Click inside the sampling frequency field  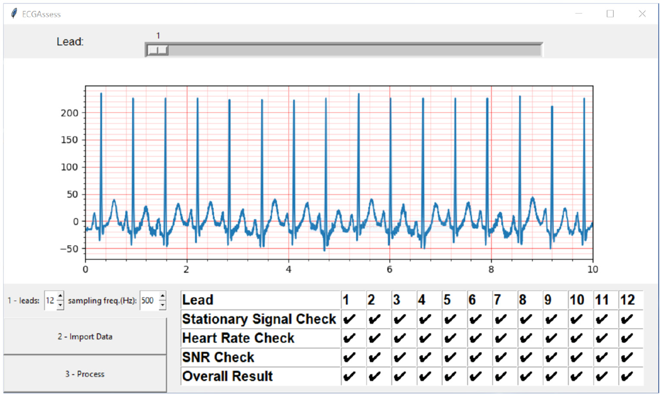point(149,301)
